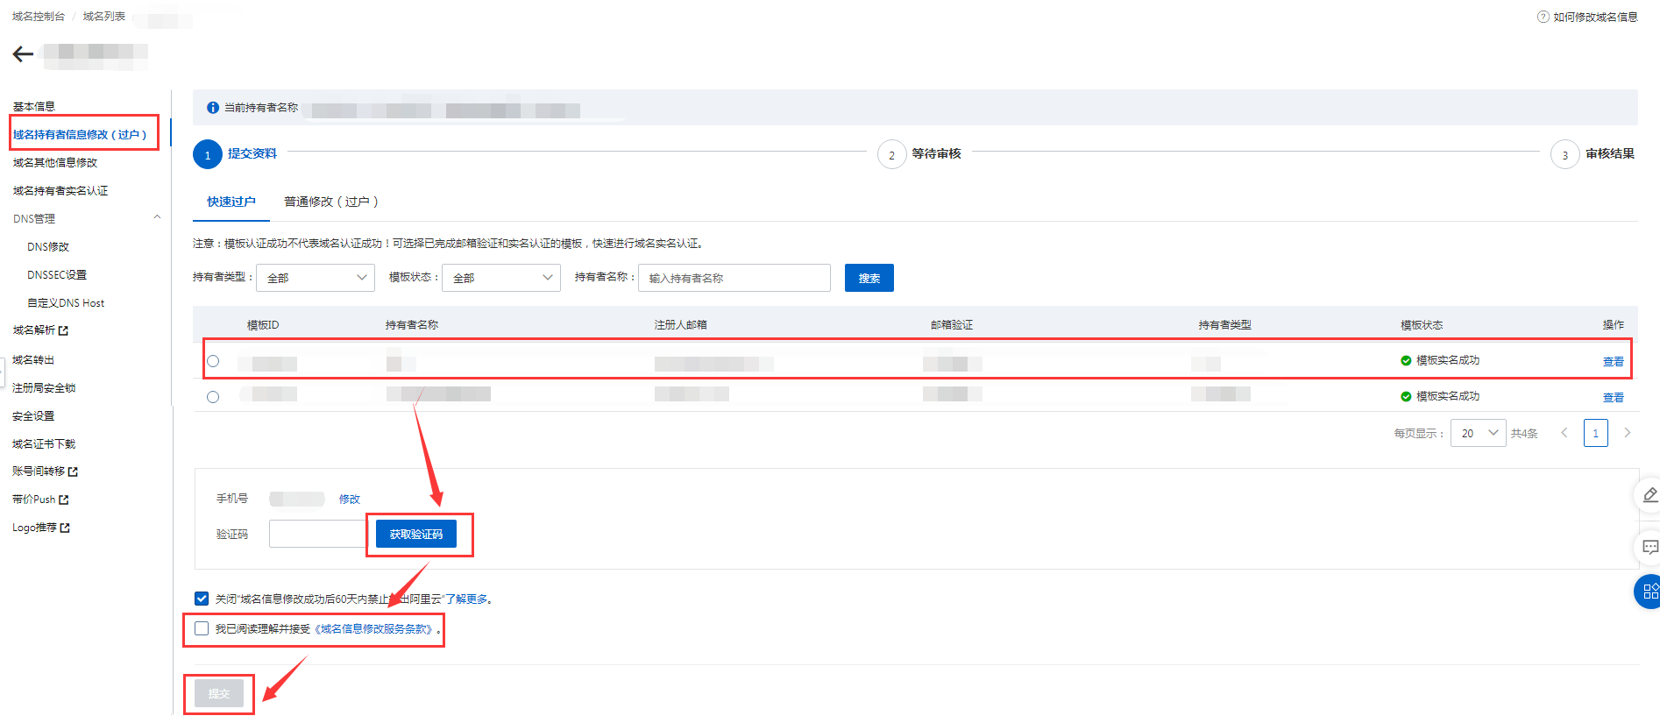Open the page size 20 dropdown
Screen dimensions: 1660x723
coord(1479,433)
